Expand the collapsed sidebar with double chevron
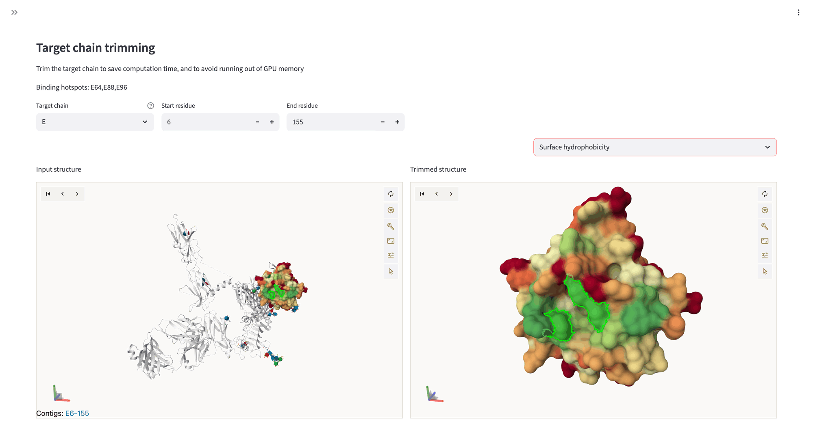The width and height of the screenshot is (813, 437). [x=15, y=13]
